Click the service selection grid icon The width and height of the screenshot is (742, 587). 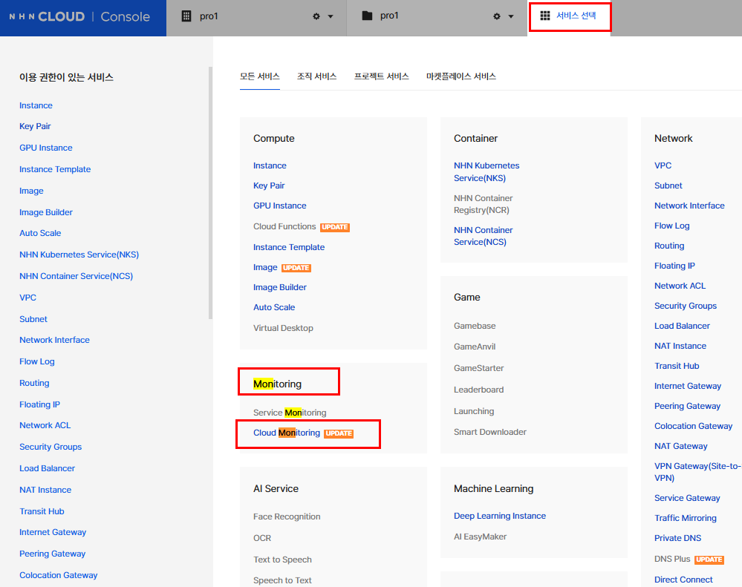click(x=545, y=16)
